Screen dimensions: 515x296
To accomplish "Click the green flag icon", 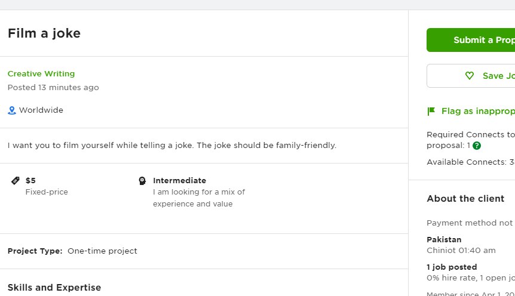I will (431, 111).
